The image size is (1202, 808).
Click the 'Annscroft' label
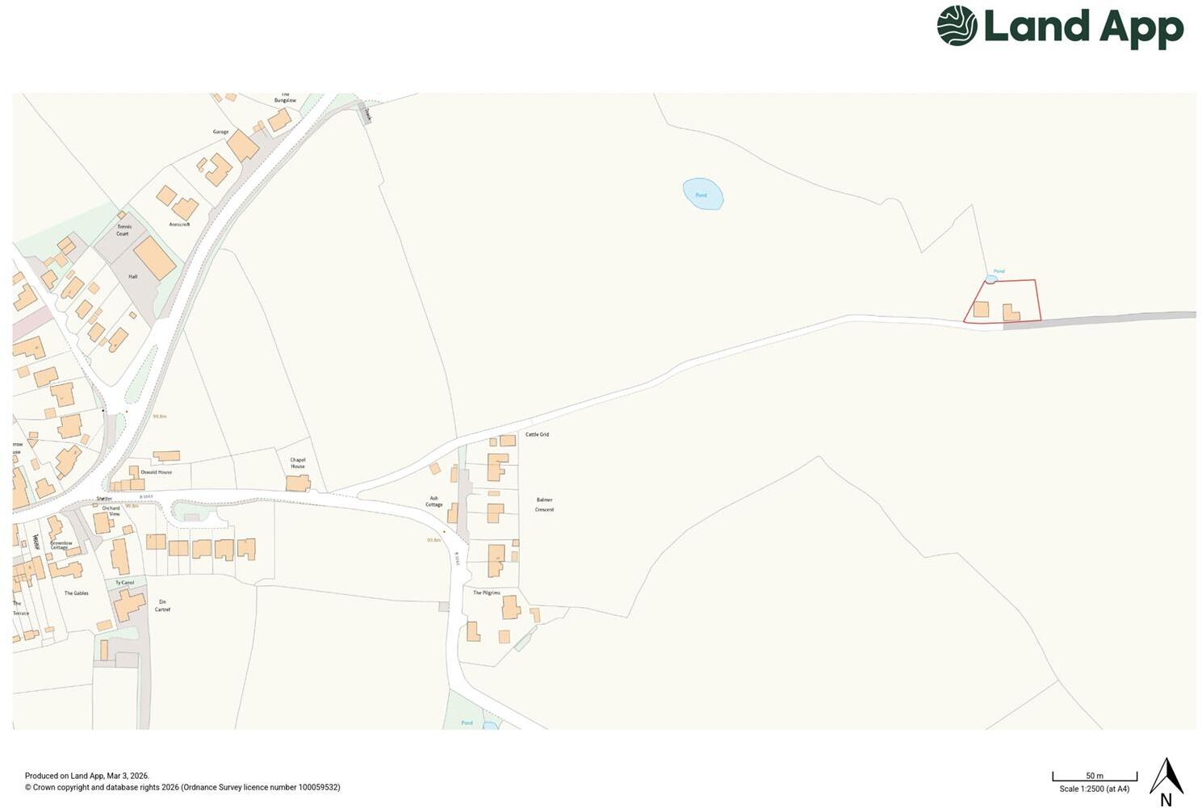tap(179, 224)
